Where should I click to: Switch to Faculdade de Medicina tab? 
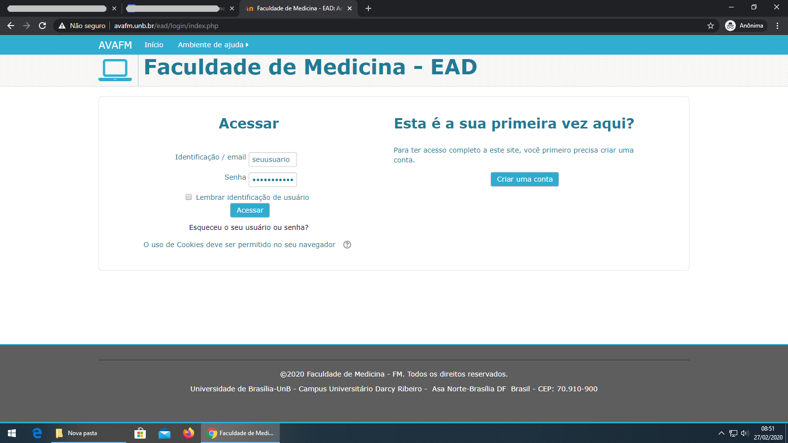[x=295, y=8]
